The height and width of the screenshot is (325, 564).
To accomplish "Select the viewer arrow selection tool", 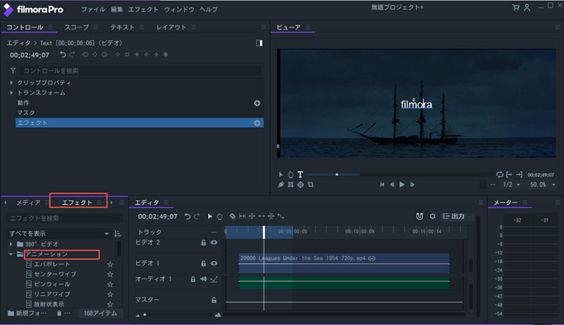I will coord(281,174).
